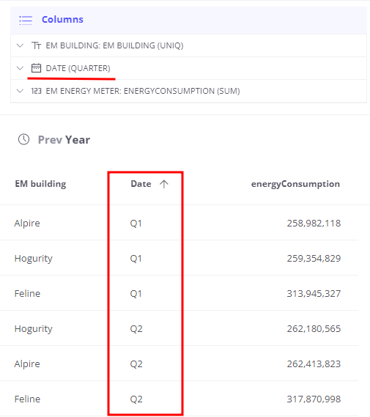The width and height of the screenshot is (370, 417).
Task: Click the Feline Q2 building cell
Action: coord(27,399)
